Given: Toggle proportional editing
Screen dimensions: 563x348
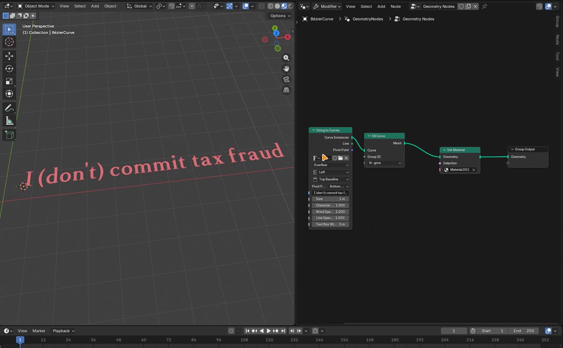Looking at the screenshot, I should click(192, 6).
